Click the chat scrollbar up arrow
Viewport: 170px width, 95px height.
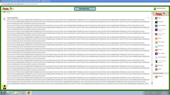coord(152,12)
